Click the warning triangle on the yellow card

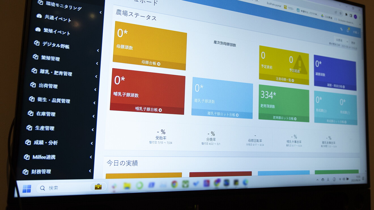300,65
